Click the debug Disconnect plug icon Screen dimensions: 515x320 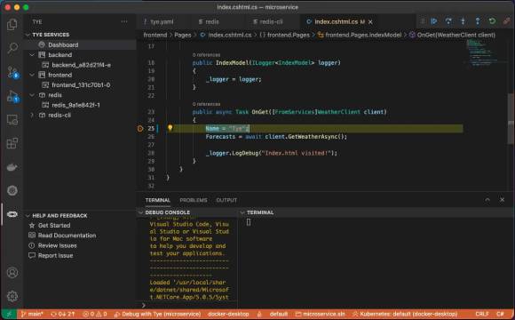(x=506, y=21)
